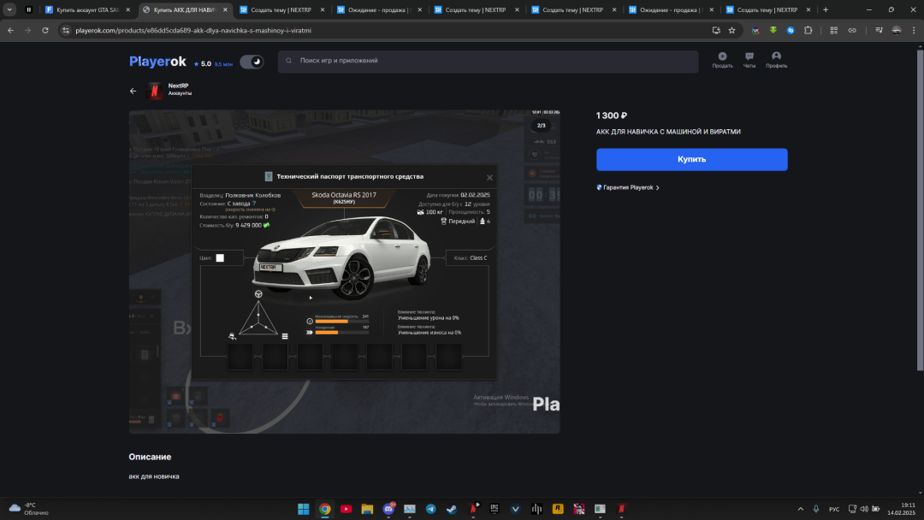Image resolution: width=924 pixels, height=520 pixels.
Task: Open the Windows Start menu
Action: 304,509
